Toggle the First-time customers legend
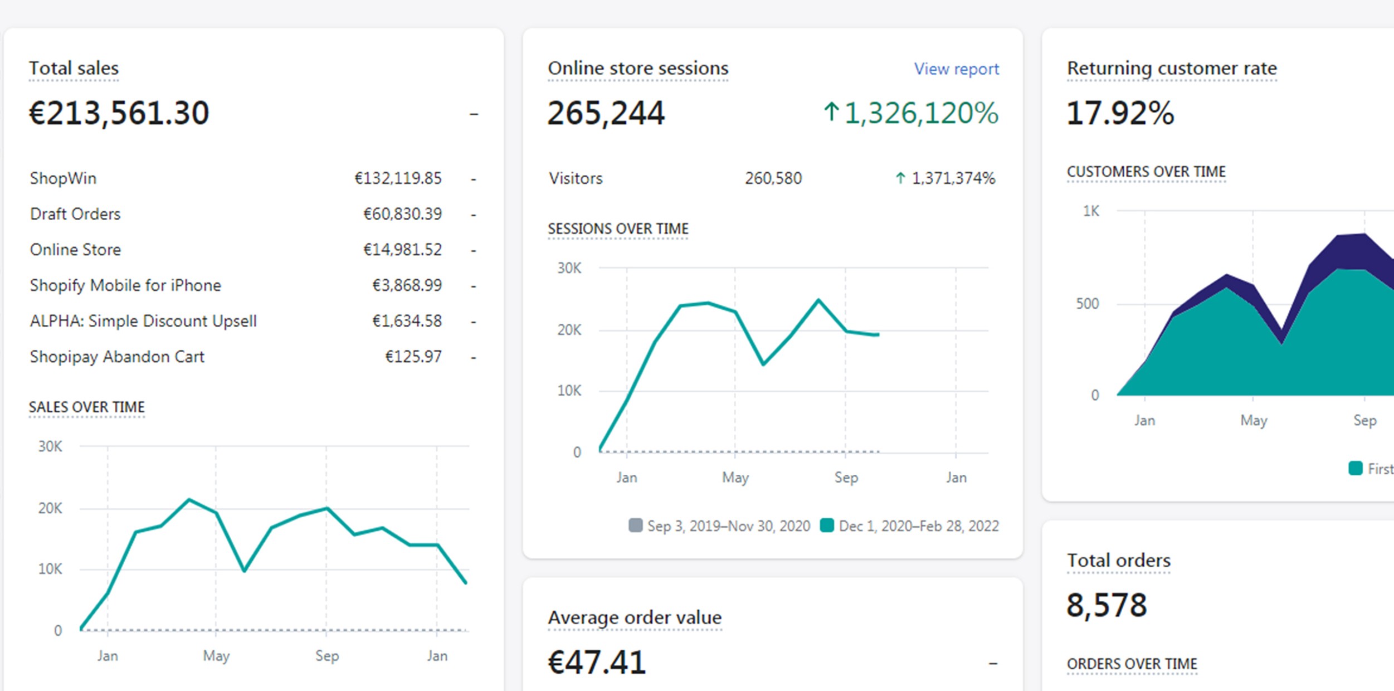The image size is (1394, 691). point(1376,469)
